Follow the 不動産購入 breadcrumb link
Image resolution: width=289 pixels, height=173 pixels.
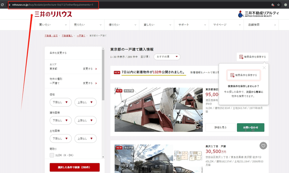(x=67, y=36)
